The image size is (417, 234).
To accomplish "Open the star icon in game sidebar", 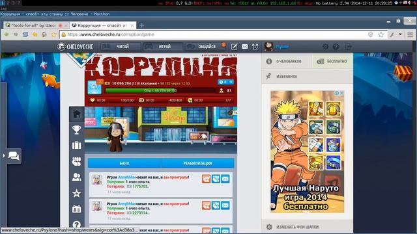I will tap(77, 194).
